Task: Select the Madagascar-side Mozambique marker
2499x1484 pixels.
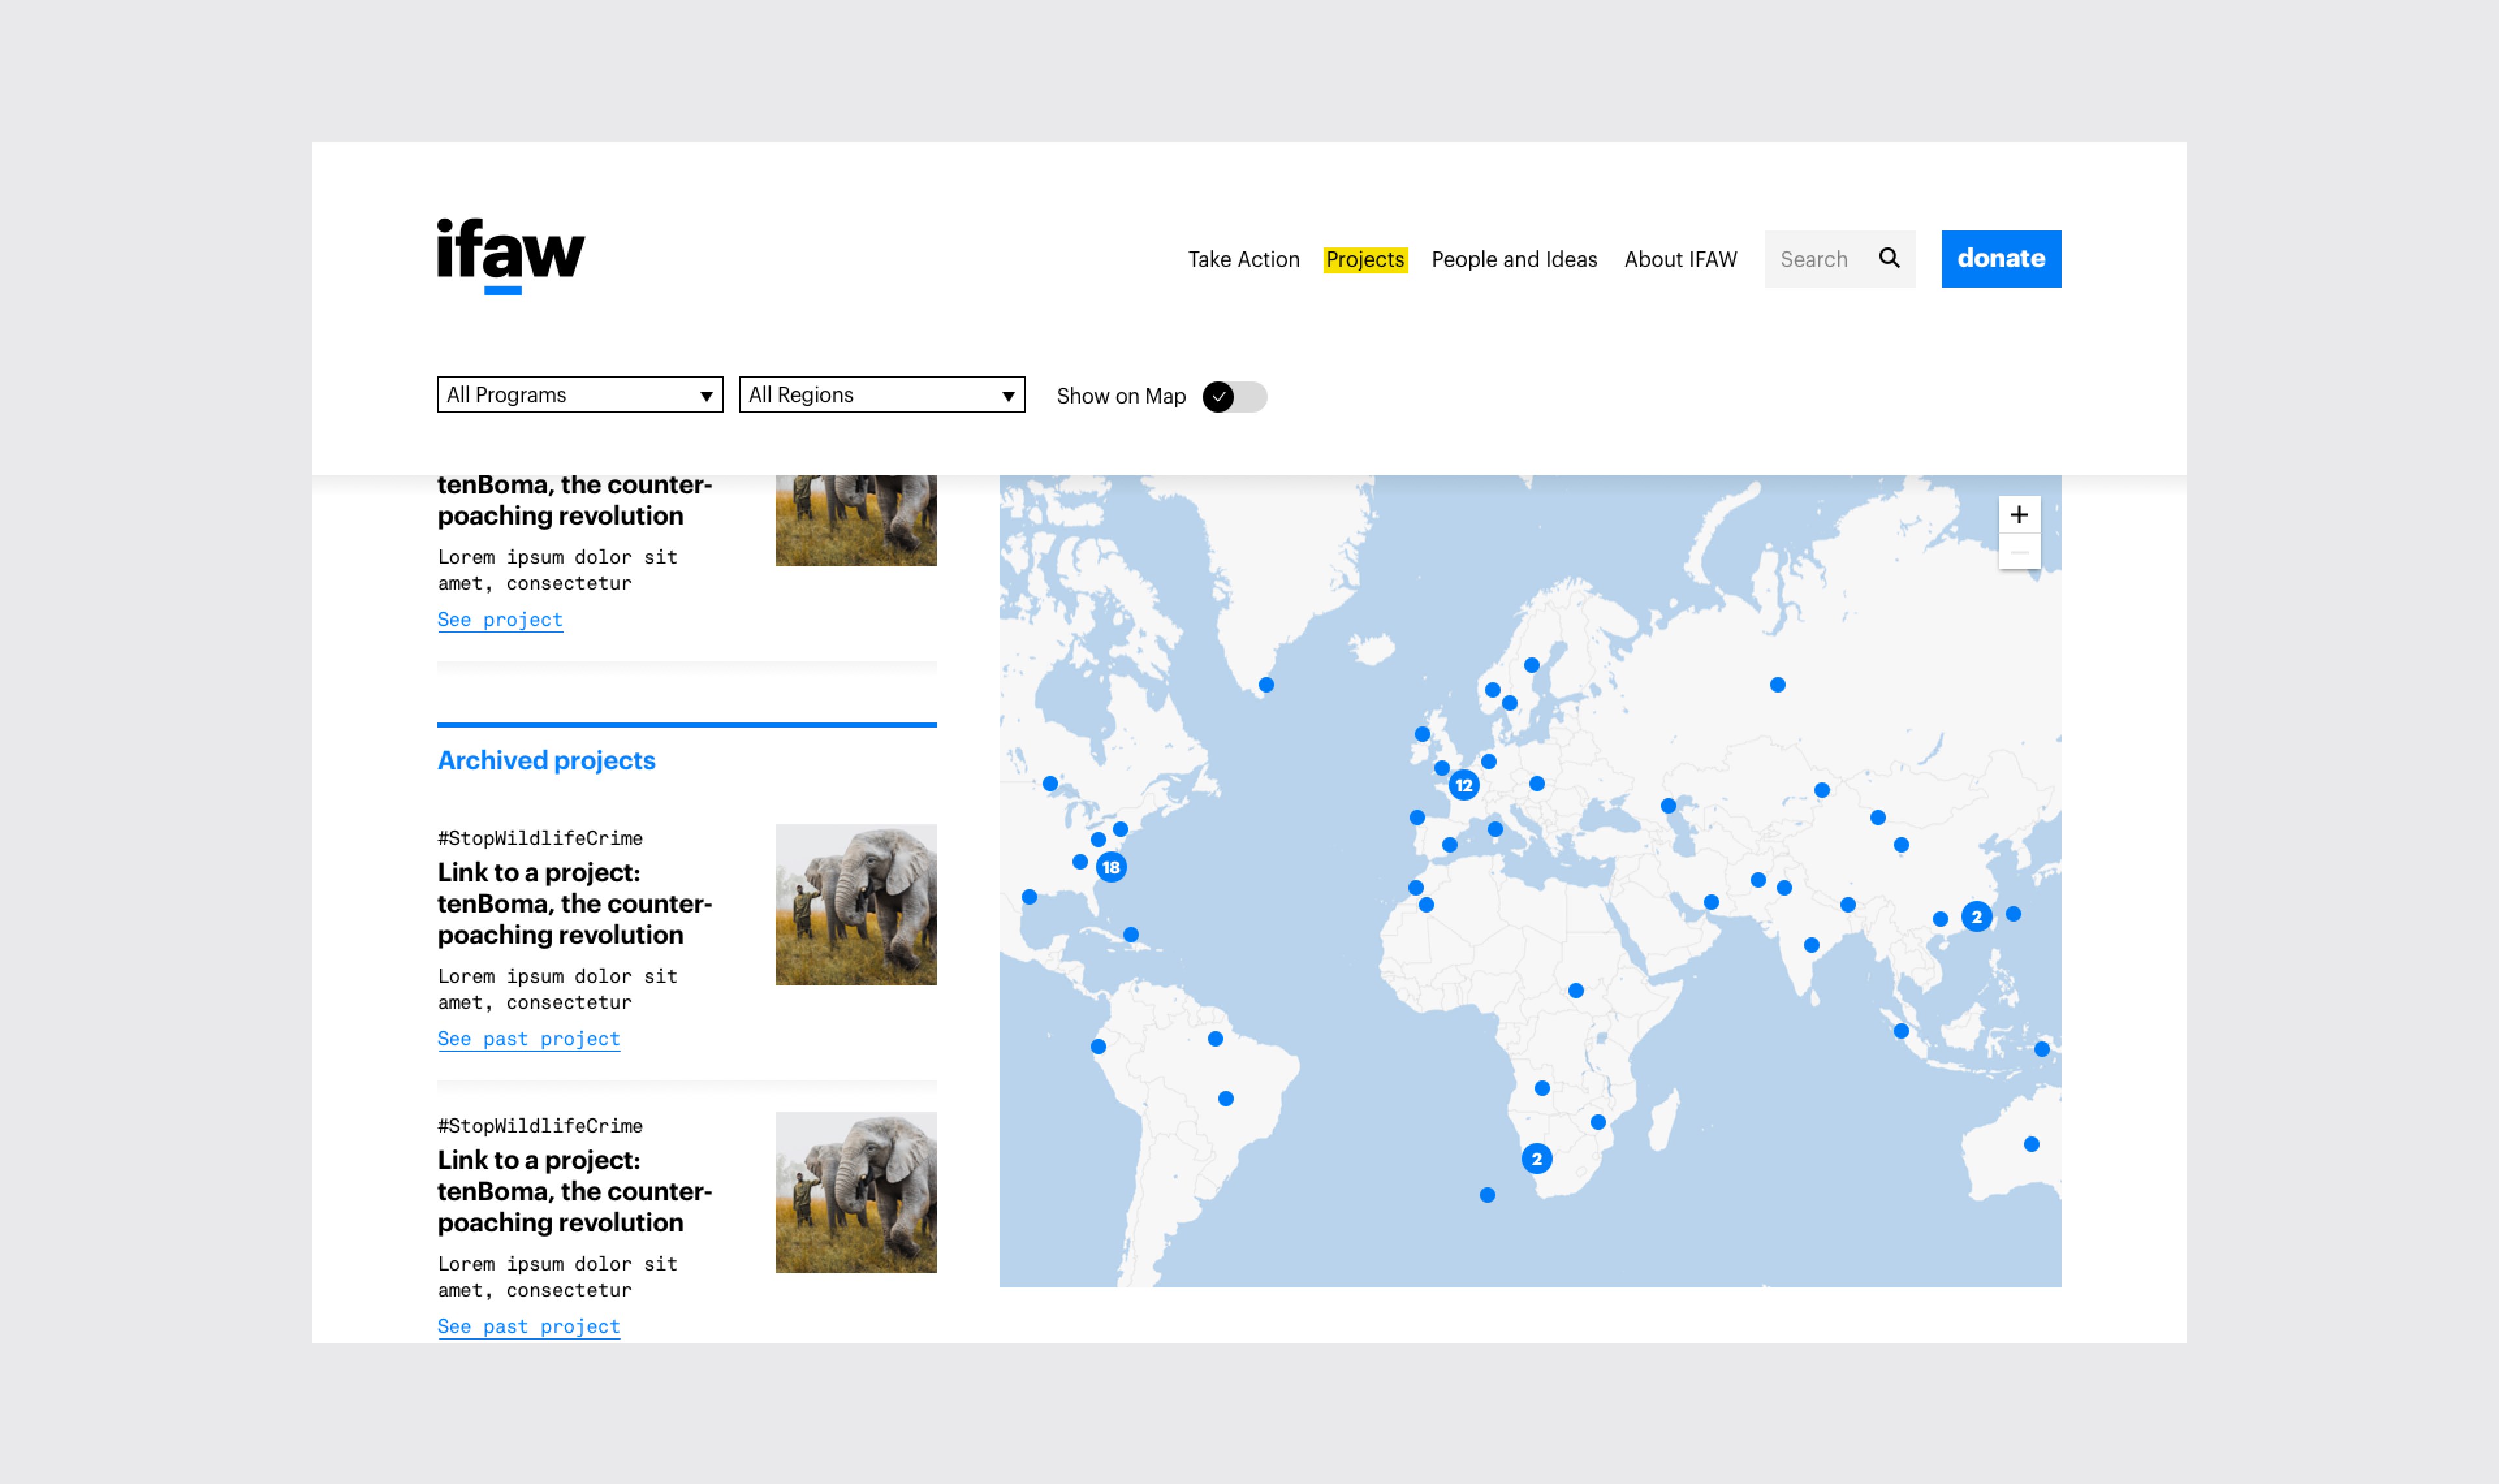Action: pos(1598,1122)
